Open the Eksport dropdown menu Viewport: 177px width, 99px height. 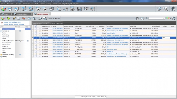[57, 18]
